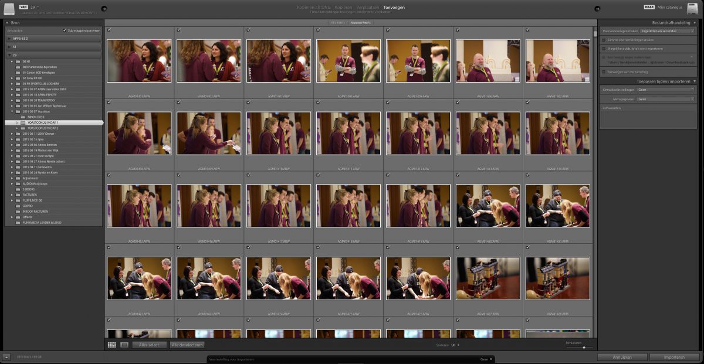704x364 pixels.
Task: Click the arrow icon before the NAAR destination
Action: [597, 9]
